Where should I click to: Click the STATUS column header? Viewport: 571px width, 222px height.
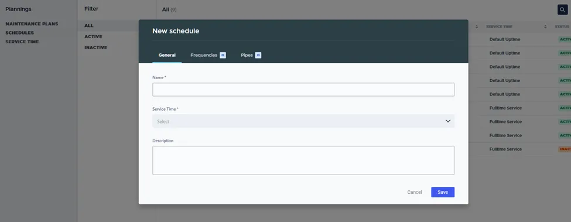pyautogui.click(x=562, y=26)
